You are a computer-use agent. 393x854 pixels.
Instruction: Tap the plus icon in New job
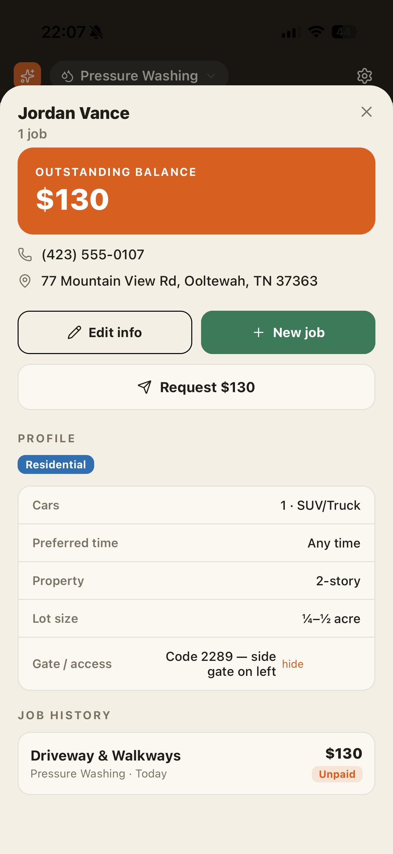(258, 333)
